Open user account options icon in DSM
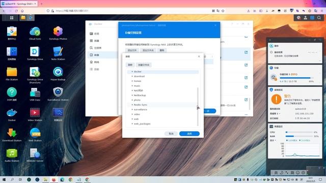 (x=306, y=18)
